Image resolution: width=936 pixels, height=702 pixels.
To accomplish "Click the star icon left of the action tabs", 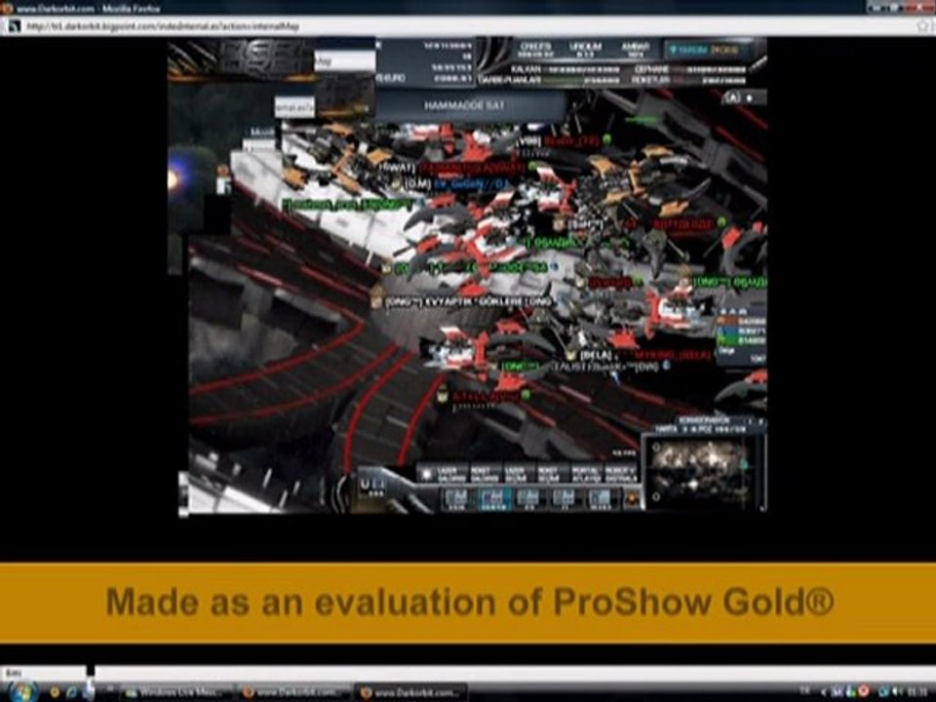I will 426,475.
